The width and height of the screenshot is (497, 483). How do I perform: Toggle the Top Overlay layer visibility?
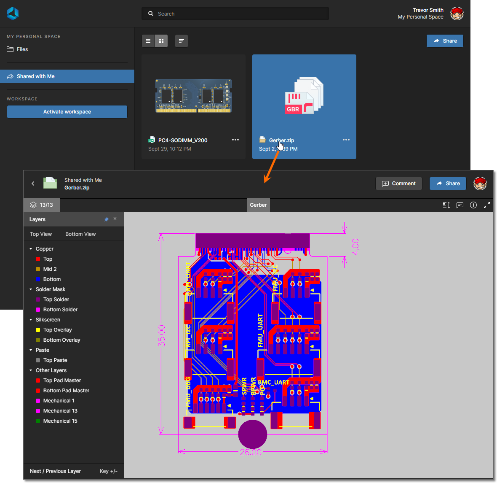coord(38,330)
